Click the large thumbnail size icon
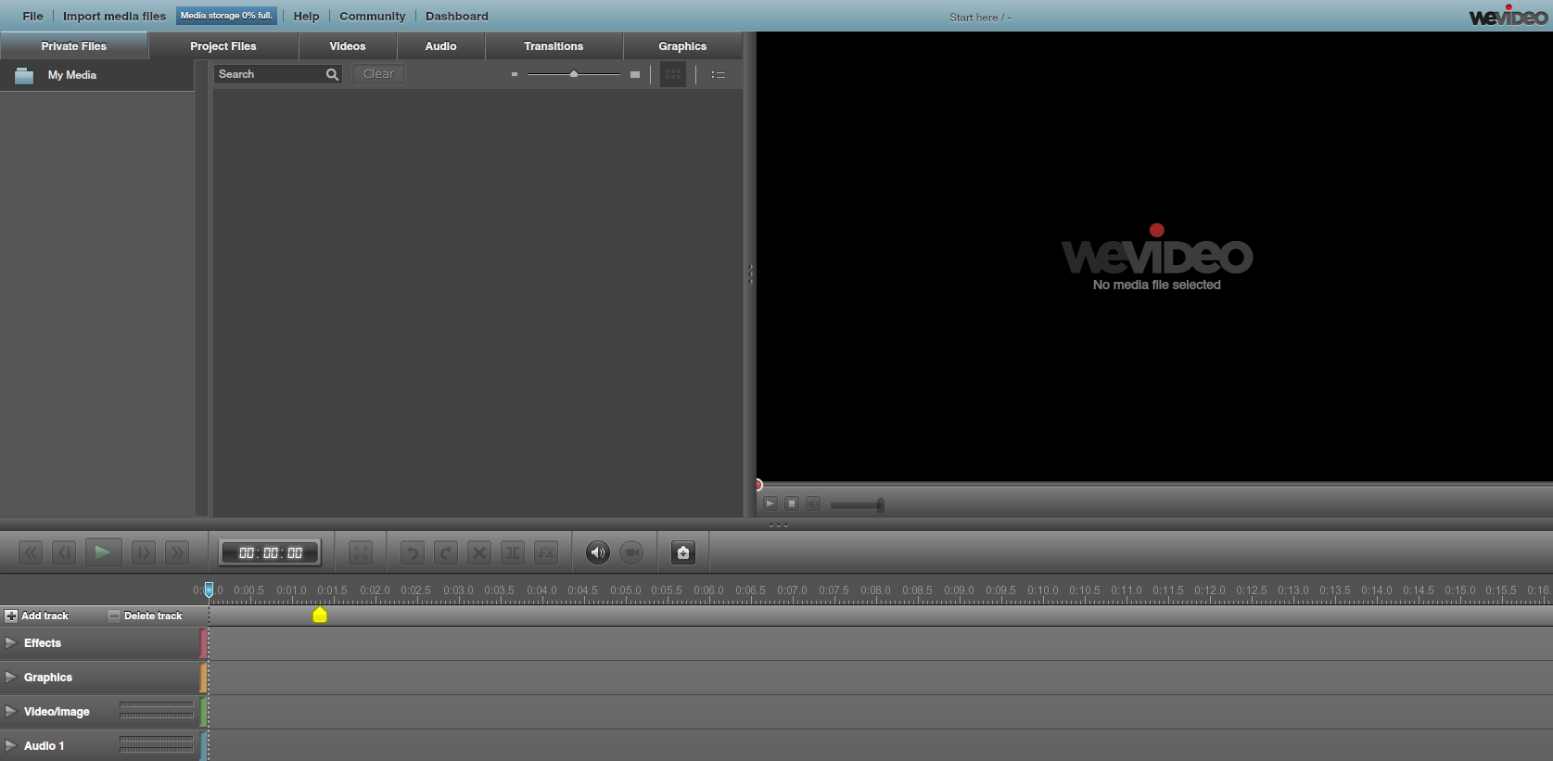 (635, 74)
